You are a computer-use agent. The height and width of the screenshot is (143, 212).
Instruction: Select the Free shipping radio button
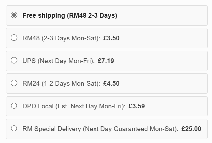[x=14, y=15]
